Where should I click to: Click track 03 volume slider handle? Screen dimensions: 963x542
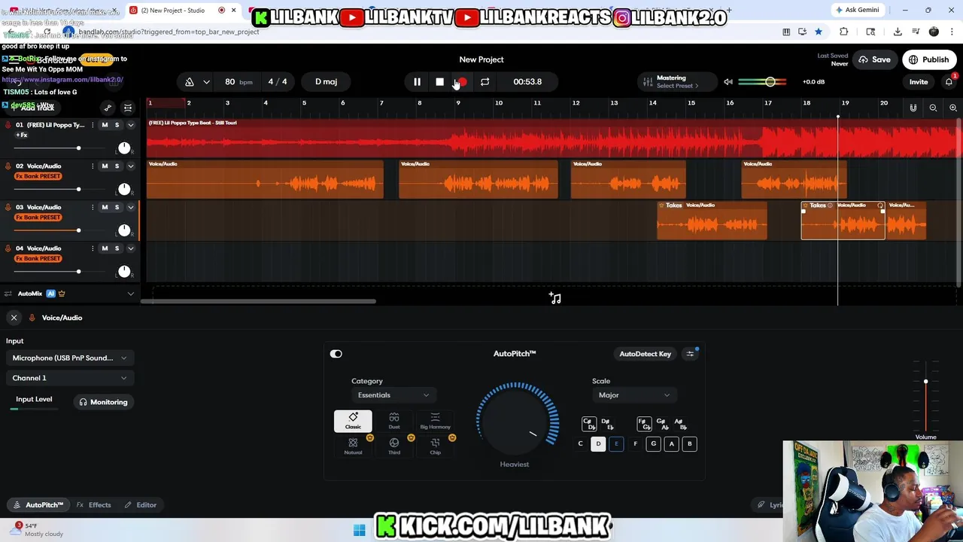coord(78,230)
